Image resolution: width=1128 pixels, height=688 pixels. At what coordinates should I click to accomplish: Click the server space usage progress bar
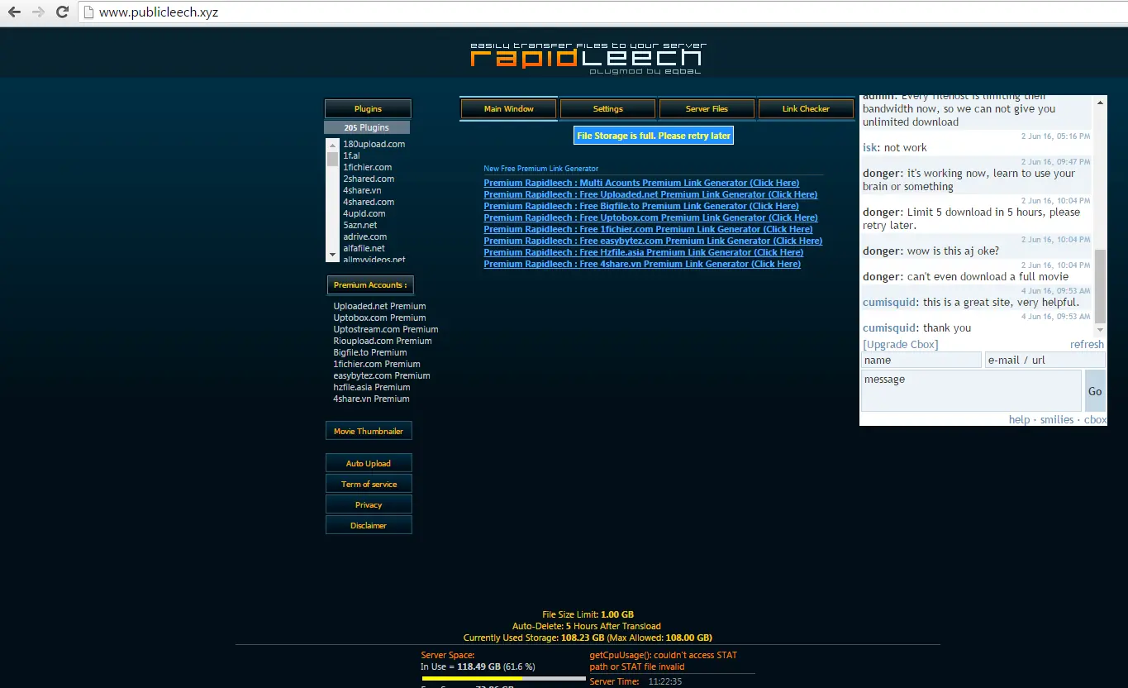[x=503, y=678]
